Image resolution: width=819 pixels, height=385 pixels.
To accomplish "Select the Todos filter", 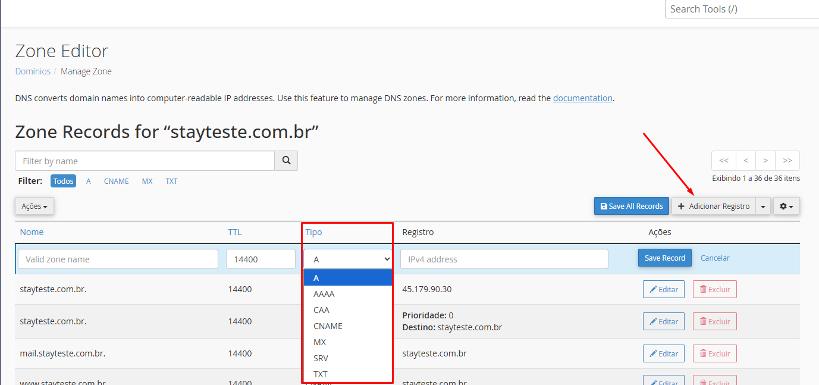I will pyautogui.click(x=63, y=181).
